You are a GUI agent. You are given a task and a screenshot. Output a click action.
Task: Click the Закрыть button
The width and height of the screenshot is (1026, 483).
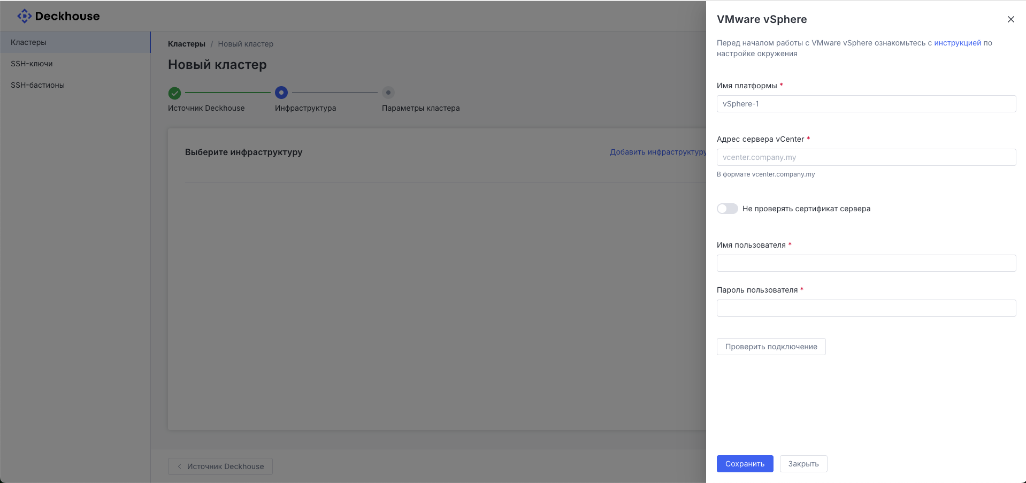click(x=803, y=464)
